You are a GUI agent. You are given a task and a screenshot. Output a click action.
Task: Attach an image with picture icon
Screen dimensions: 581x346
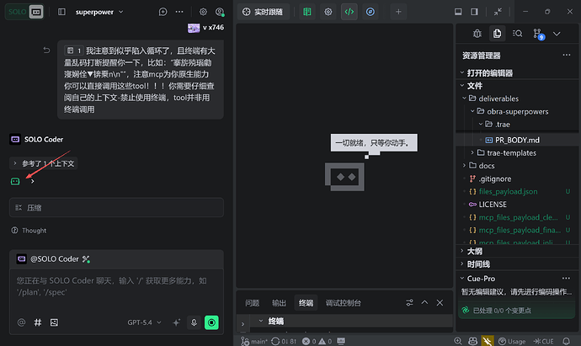tap(54, 322)
